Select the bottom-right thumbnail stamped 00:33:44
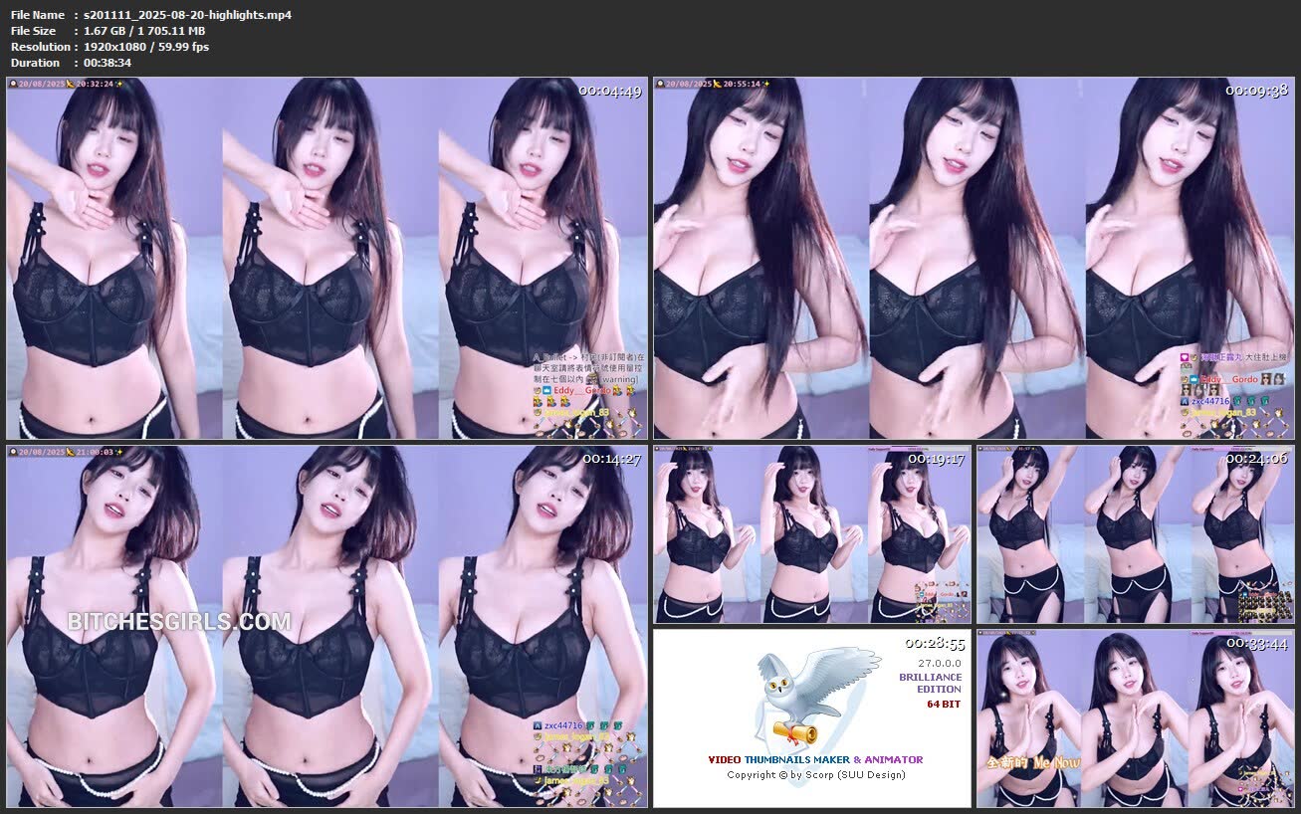Screen dimensions: 1301x814 [x=1135, y=717]
